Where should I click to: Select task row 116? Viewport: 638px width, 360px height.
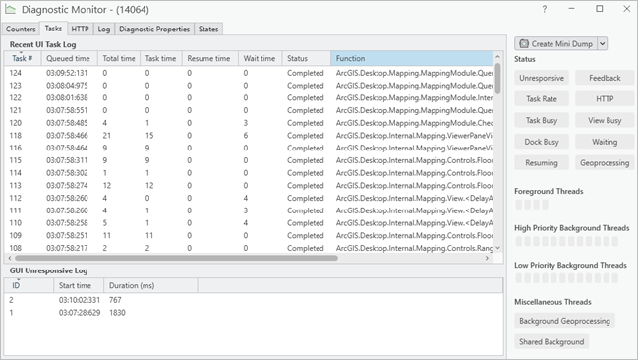tap(249, 148)
